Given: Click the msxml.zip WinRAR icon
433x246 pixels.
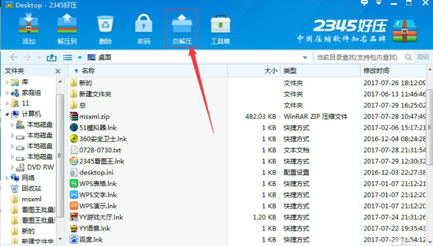Looking at the screenshot, I should click(x=74, y=116).
